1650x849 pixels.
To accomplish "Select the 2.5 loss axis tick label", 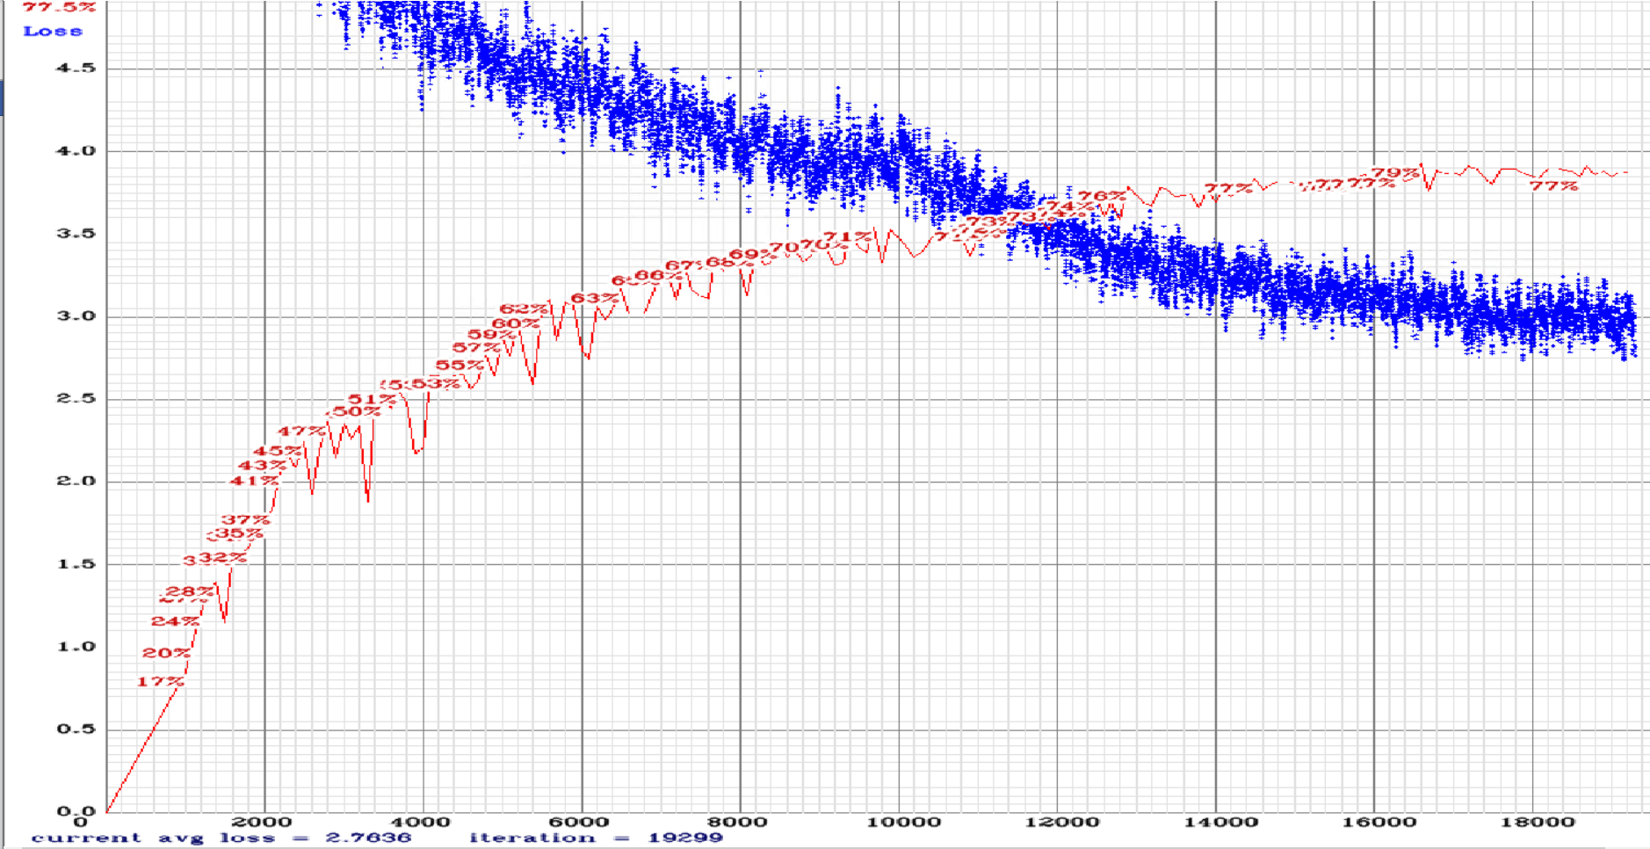I will (76, 398).
